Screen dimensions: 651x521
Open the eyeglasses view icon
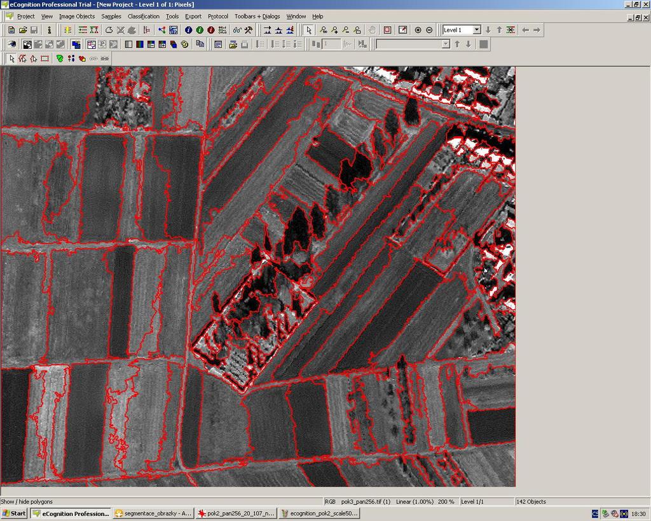click(237, 30)
